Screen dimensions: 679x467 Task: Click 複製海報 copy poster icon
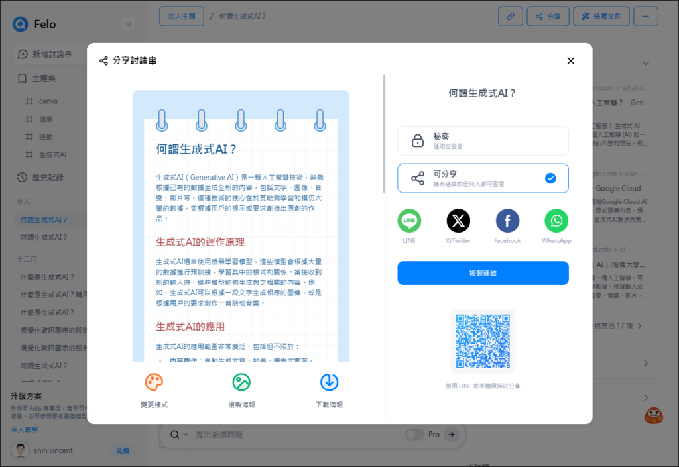coord(241,382)
